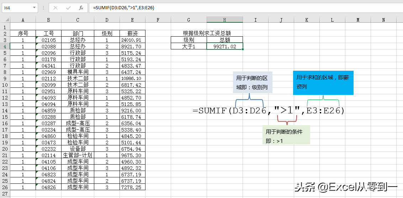Image resolution: width=403 pixels, height=198 pixels.
Task: Select column I header
Action: 255,20
